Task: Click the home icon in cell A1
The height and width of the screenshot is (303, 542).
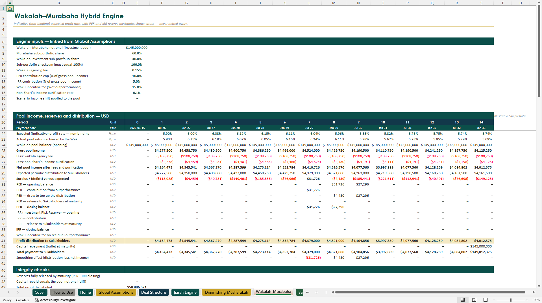Action: 10,8
